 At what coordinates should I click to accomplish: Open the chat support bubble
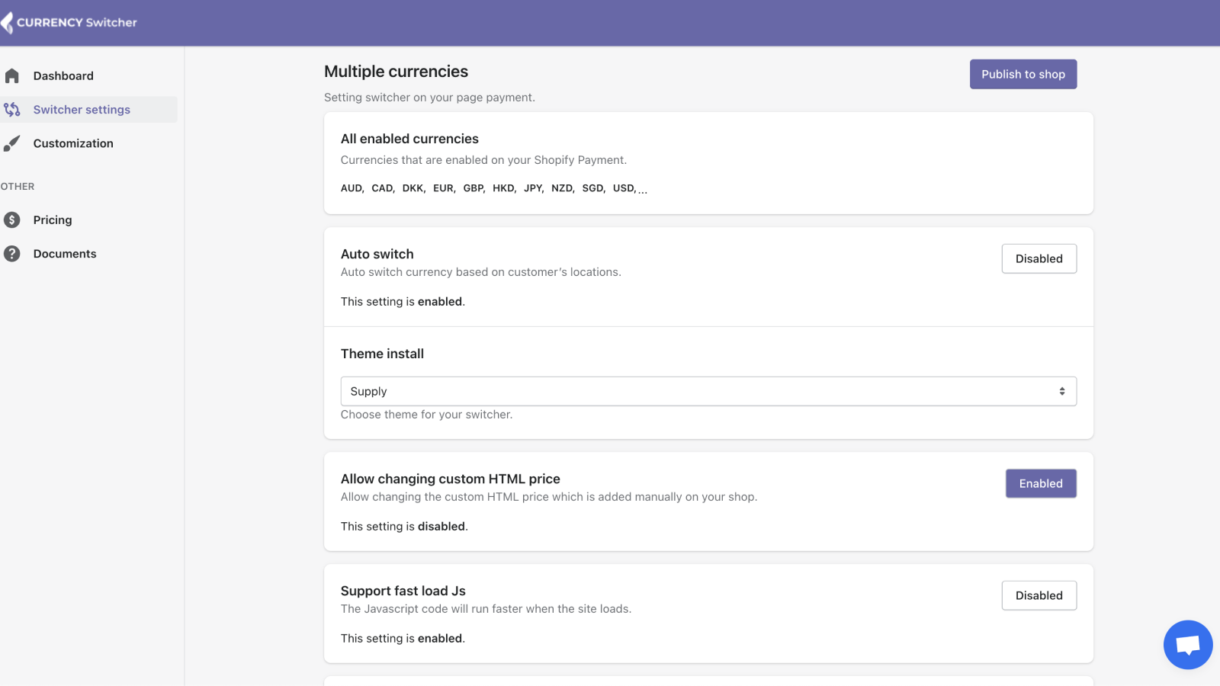click(1187, 645)
